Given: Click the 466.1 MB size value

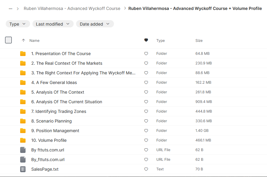Looking at the screenshot, I should (203, 140).
